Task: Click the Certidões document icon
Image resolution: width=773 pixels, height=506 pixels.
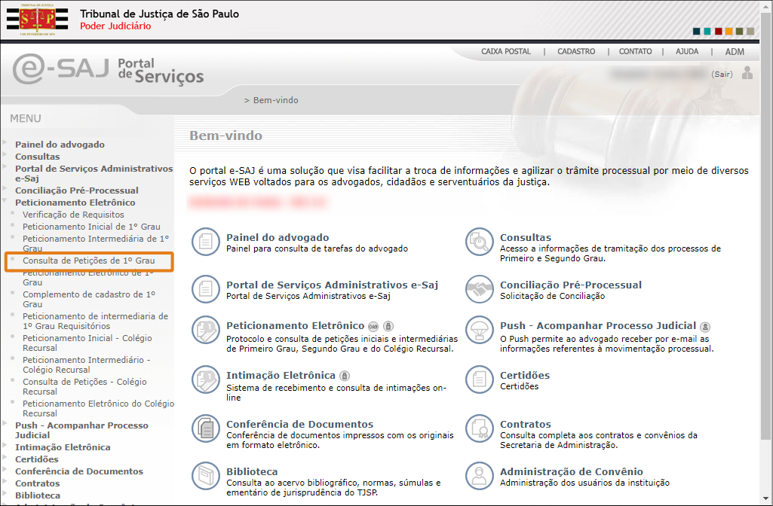Action: (479, 379)
